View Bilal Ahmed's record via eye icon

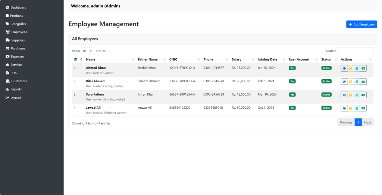coord(344,81)
